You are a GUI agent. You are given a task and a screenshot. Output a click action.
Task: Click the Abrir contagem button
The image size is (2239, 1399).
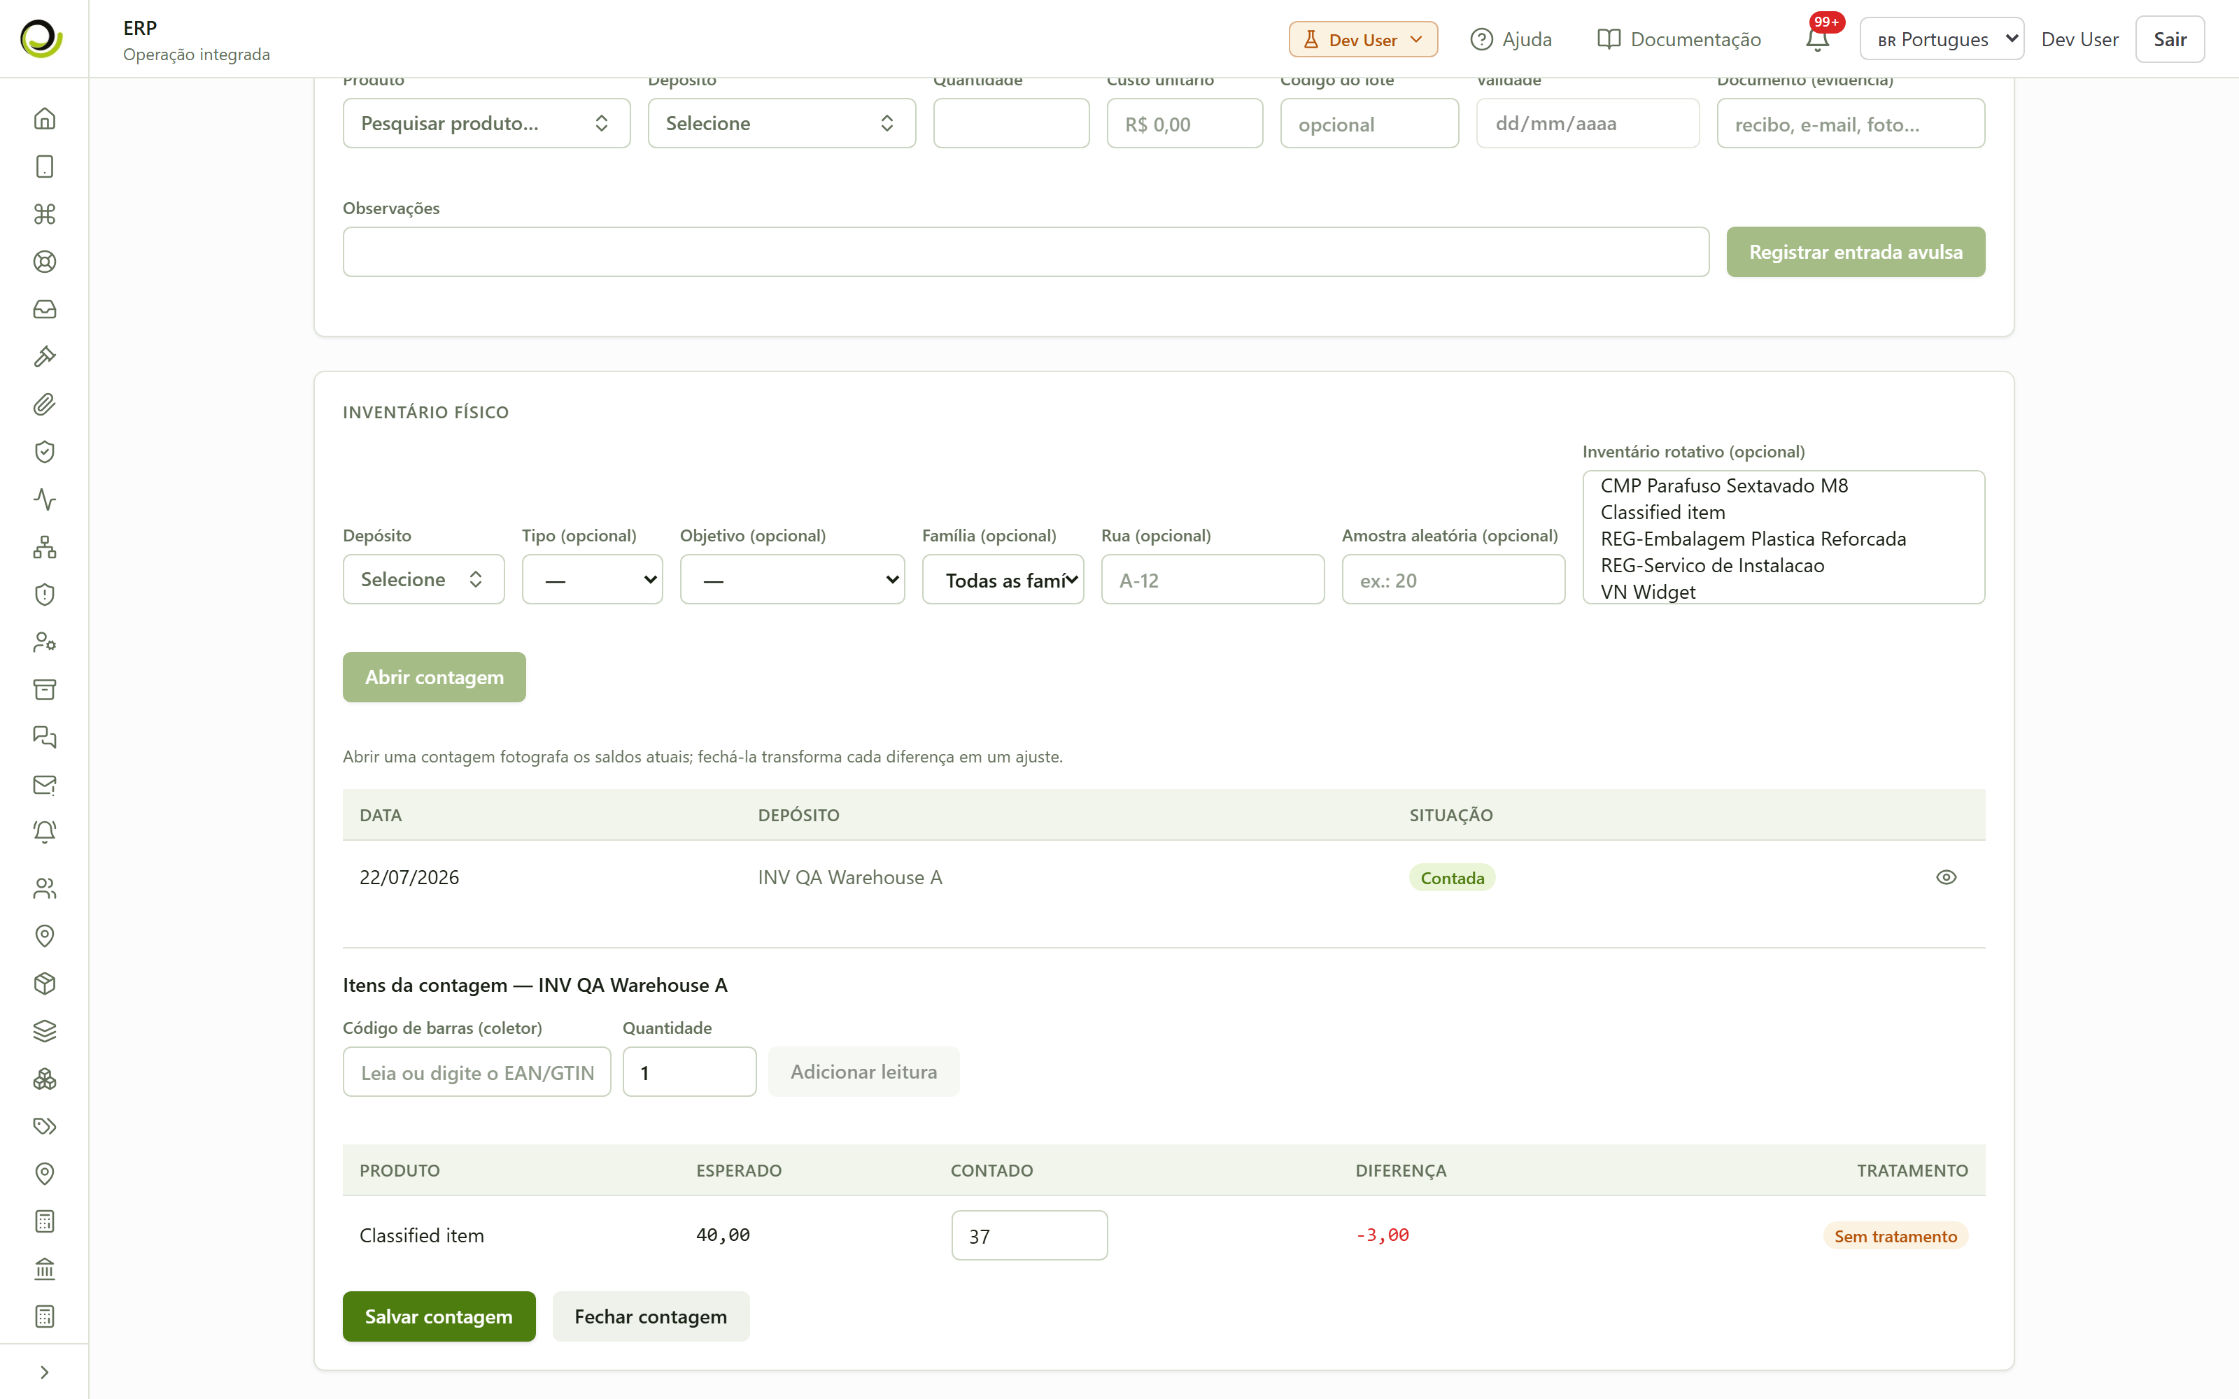[x=434, y=677]
